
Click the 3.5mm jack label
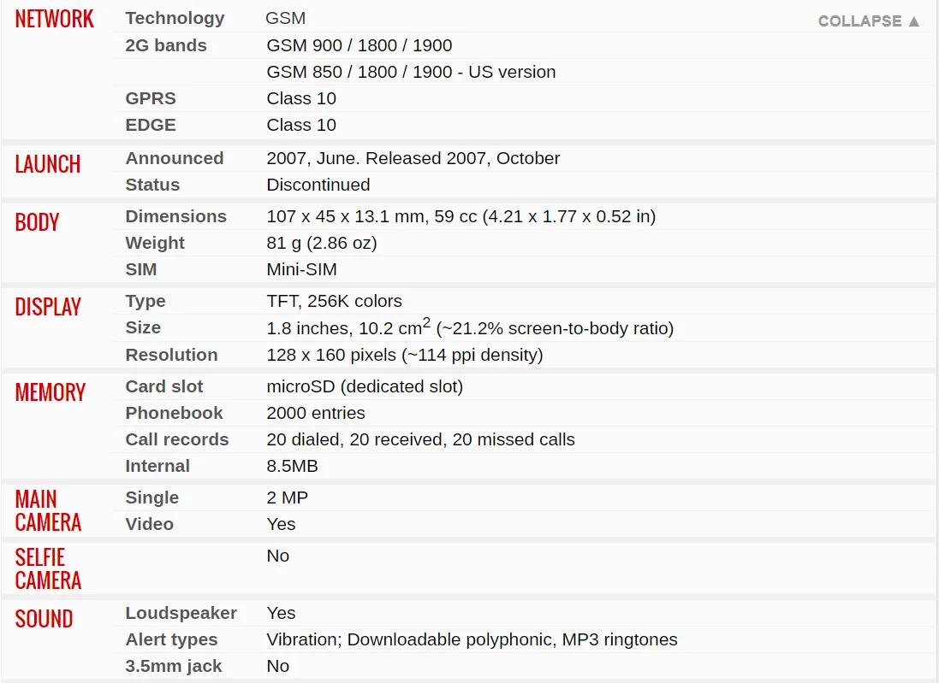tap(174, 666)
